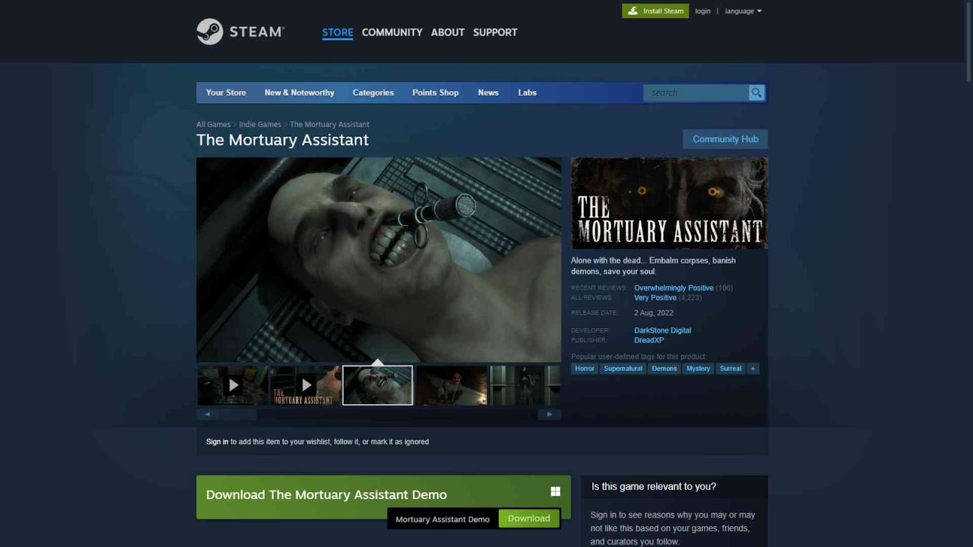Screen dimensions: 973x547
Task: Click the Install Steam button
Action: click(x=655, y=11)
